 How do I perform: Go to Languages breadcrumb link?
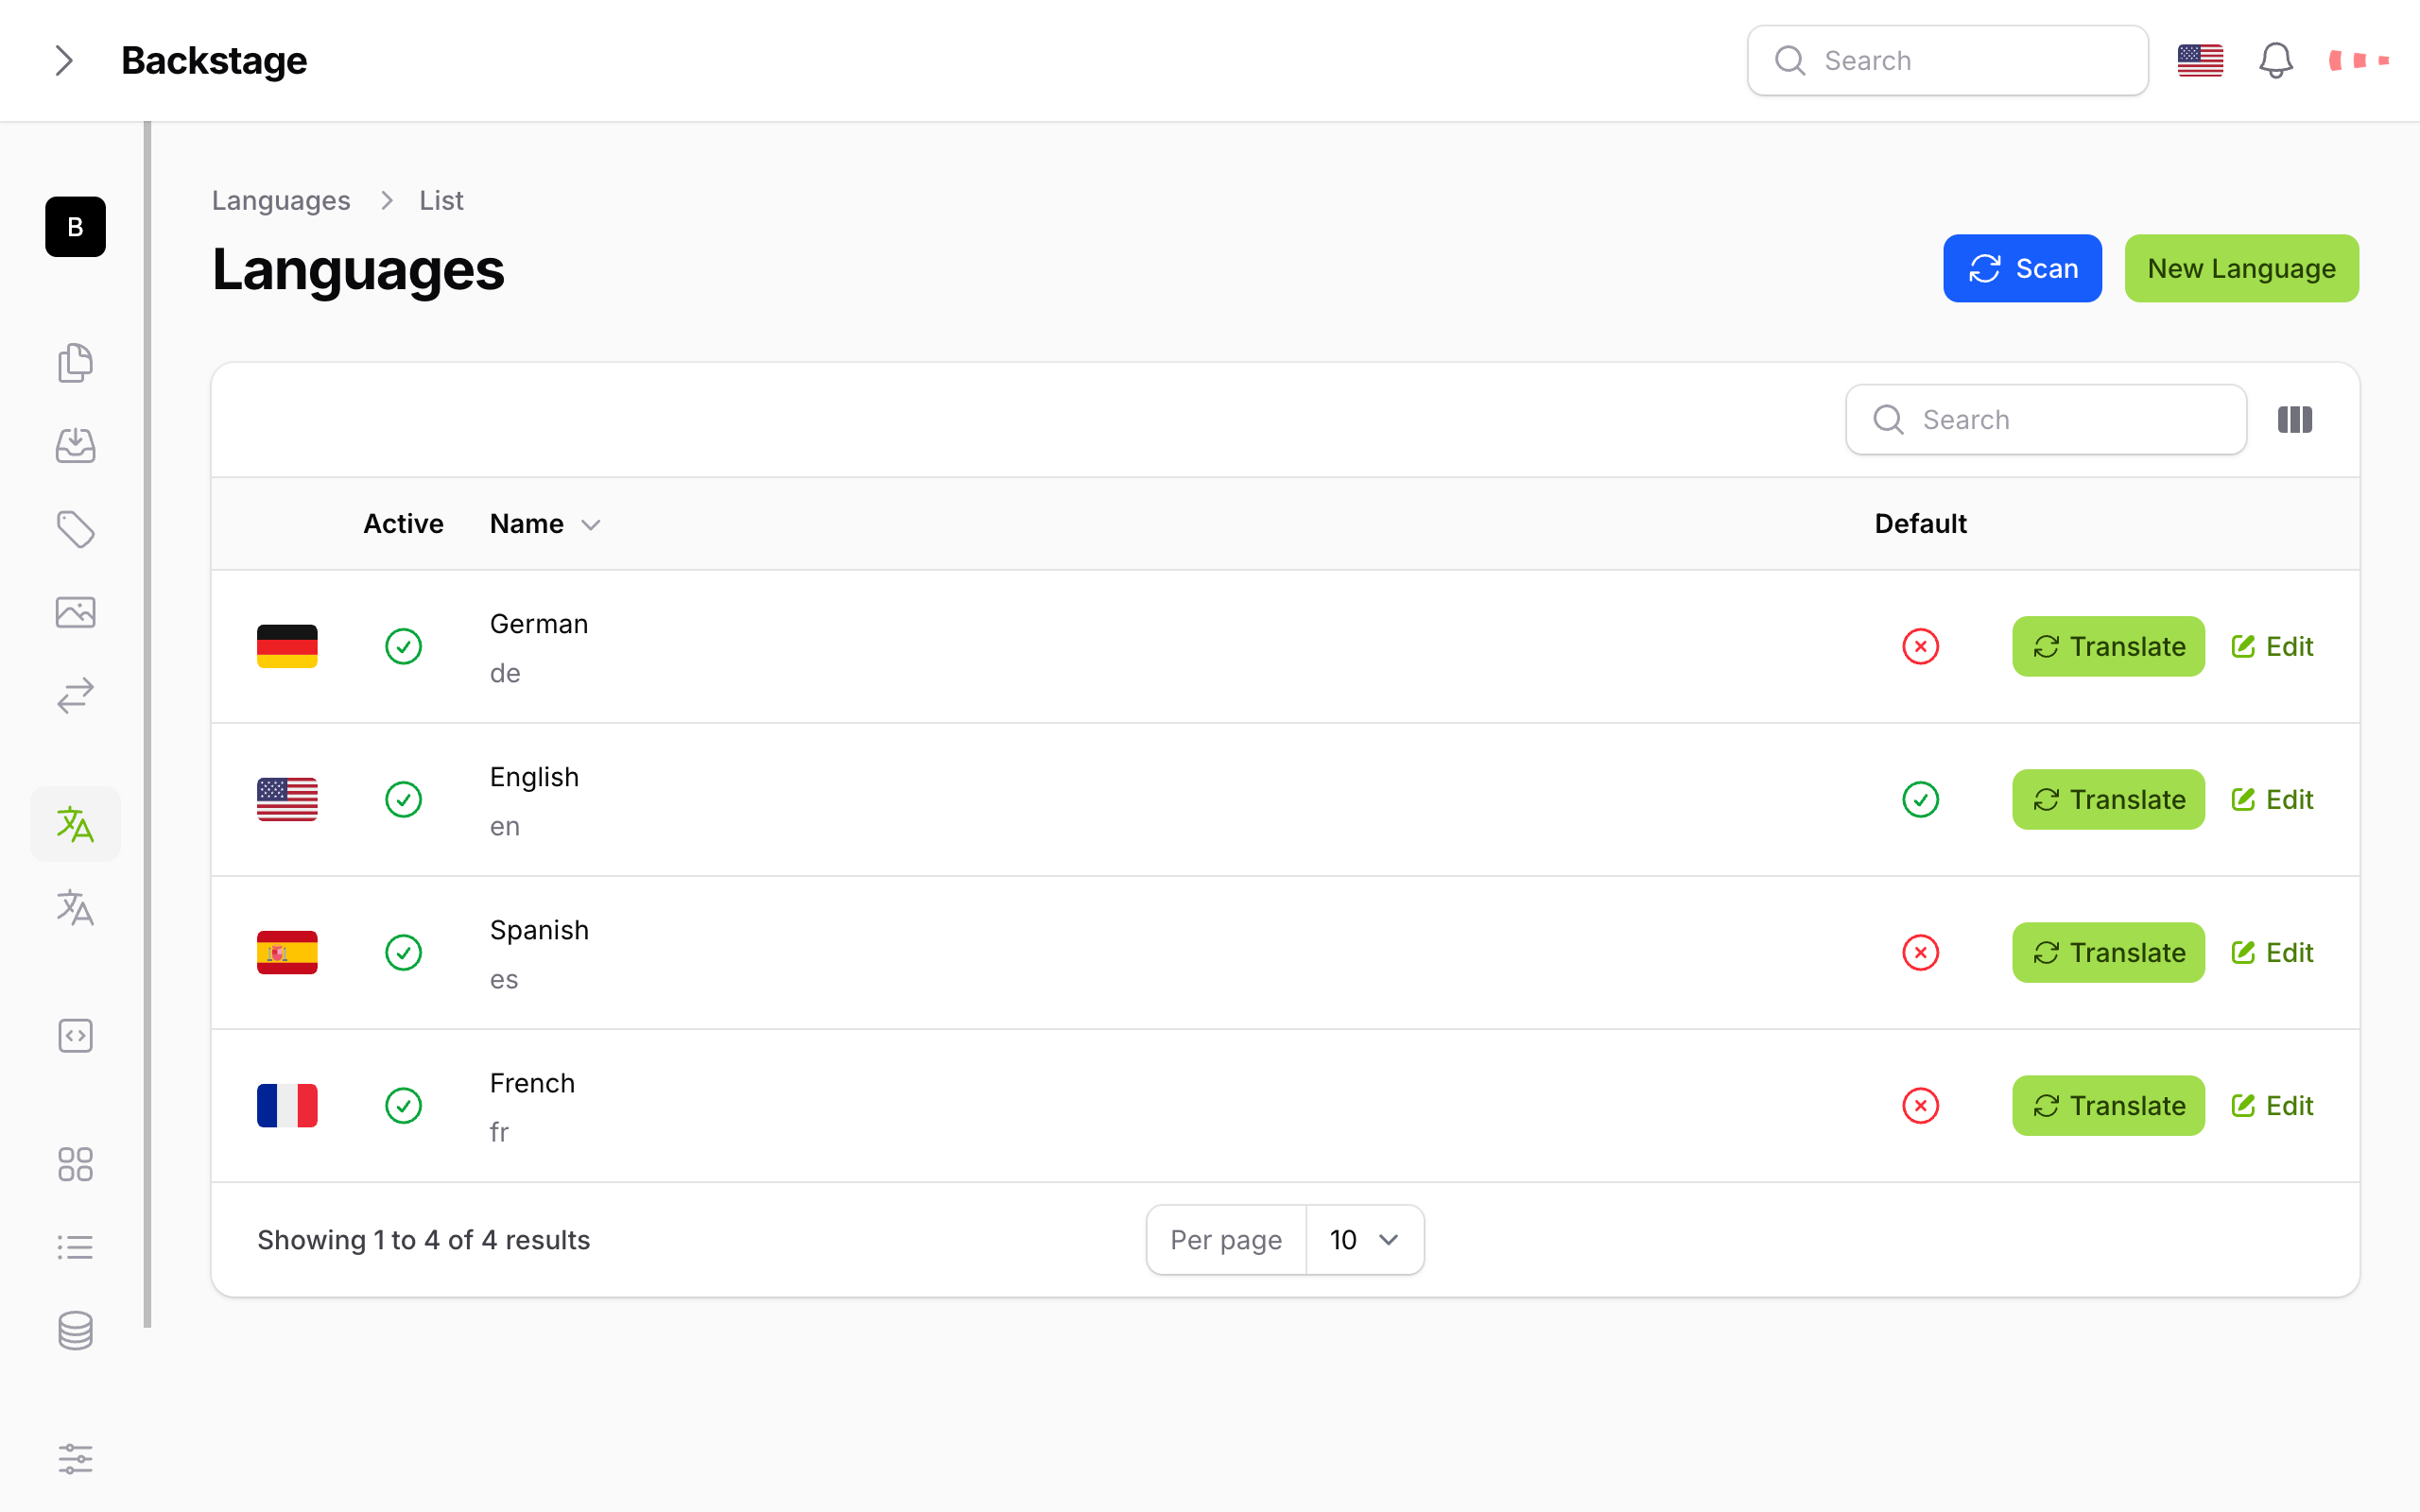(x=281, y=201)
